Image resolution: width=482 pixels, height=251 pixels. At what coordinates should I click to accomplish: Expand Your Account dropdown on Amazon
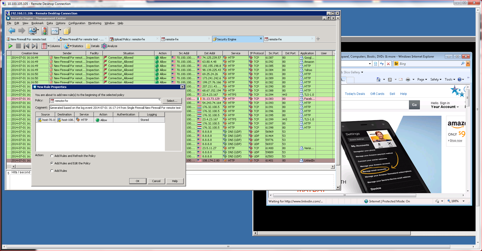[x=458, y=107]
